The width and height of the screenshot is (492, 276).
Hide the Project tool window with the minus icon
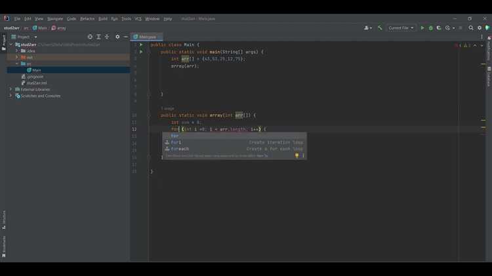tap(126, 37)
